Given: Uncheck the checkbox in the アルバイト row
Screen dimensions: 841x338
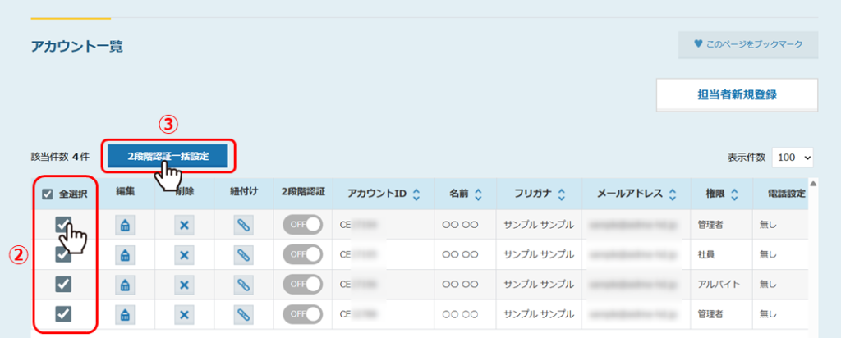Looking at the screenshot, I should coord(63,285).
